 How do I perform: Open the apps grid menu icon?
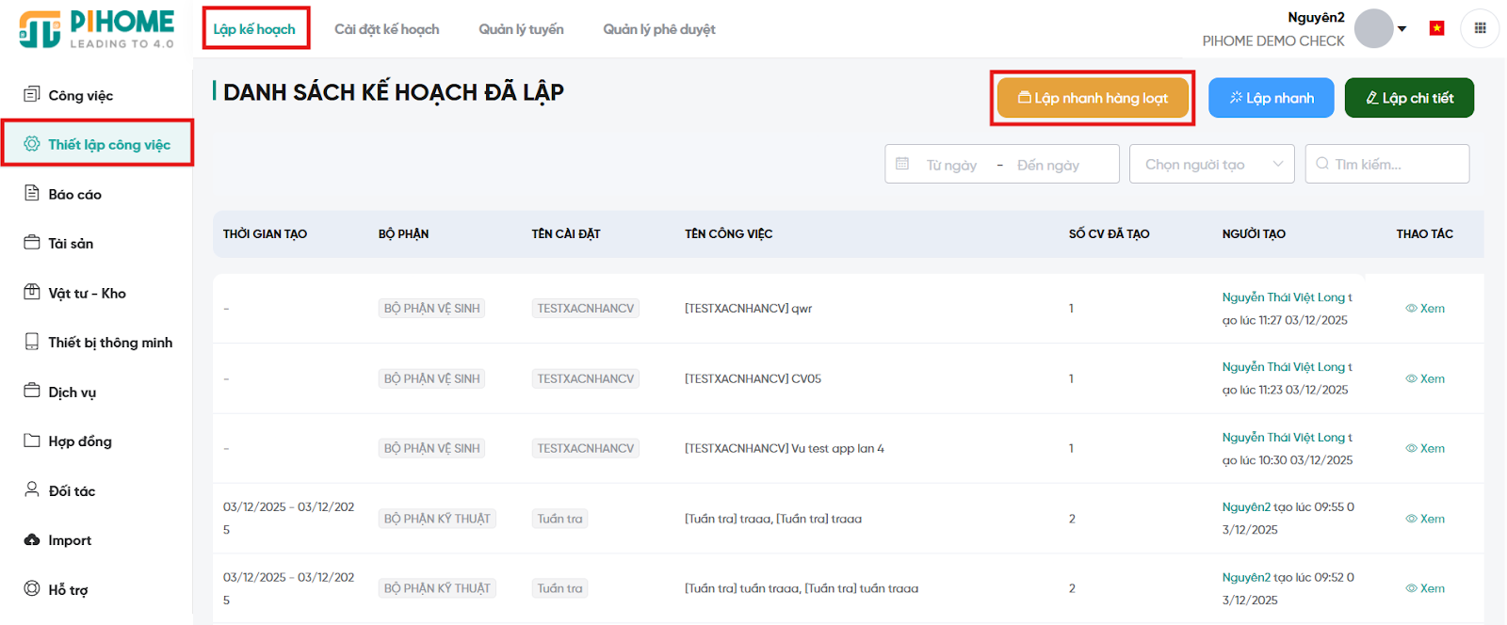[x=1480, y=28]
